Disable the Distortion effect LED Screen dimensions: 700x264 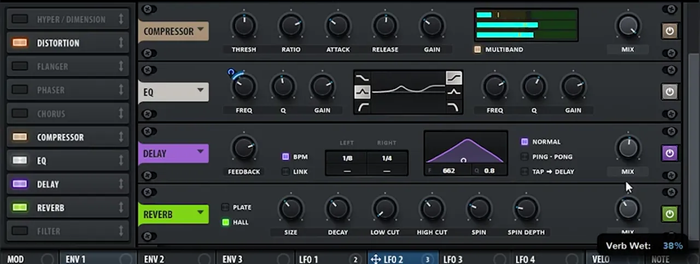pos(20,43)
